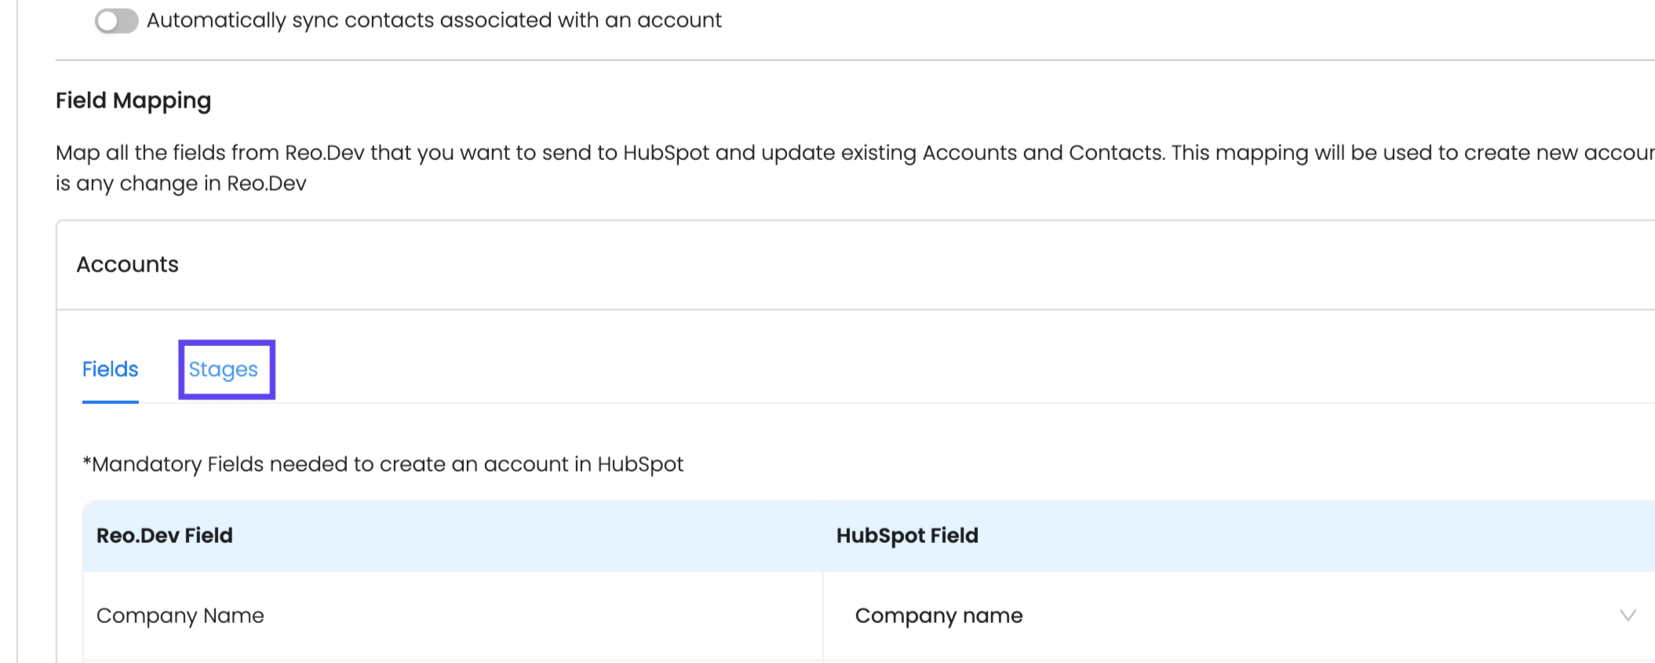Expand the Company name dropdown chevron

click(x=1628, y=616)
